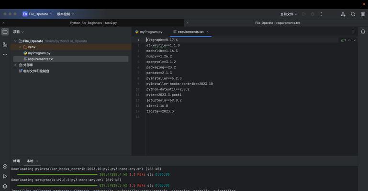Go to next highlighted problem arrow

click(355, 40)
